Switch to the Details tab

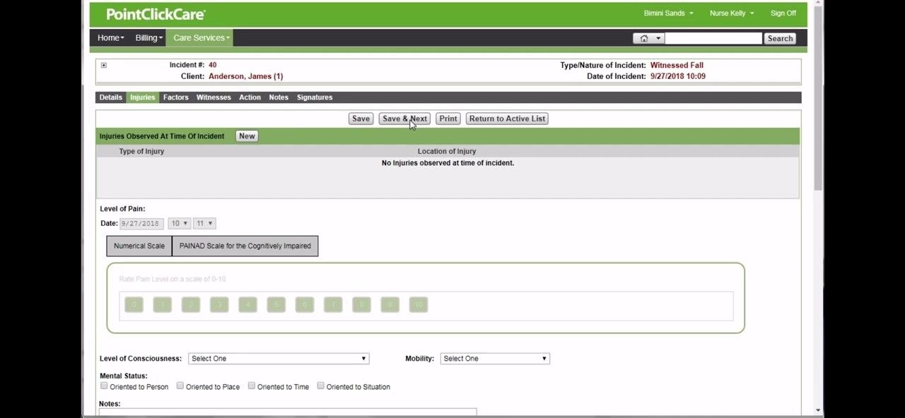(111, 97)
